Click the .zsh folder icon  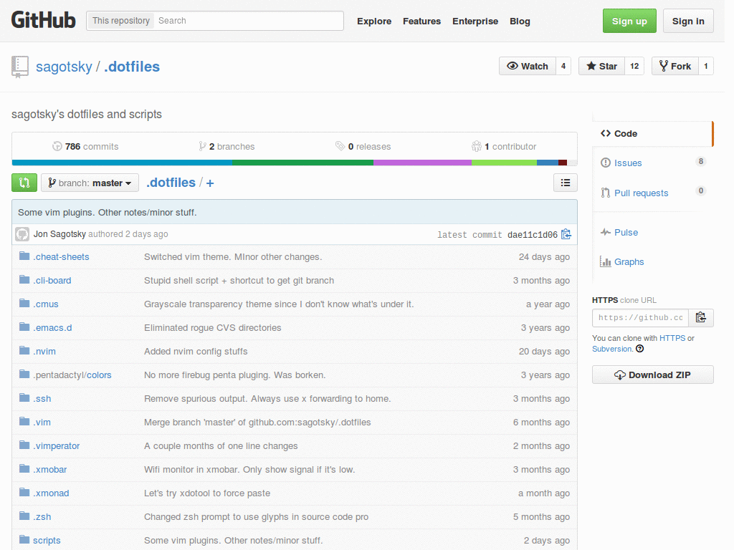(24, 516)
